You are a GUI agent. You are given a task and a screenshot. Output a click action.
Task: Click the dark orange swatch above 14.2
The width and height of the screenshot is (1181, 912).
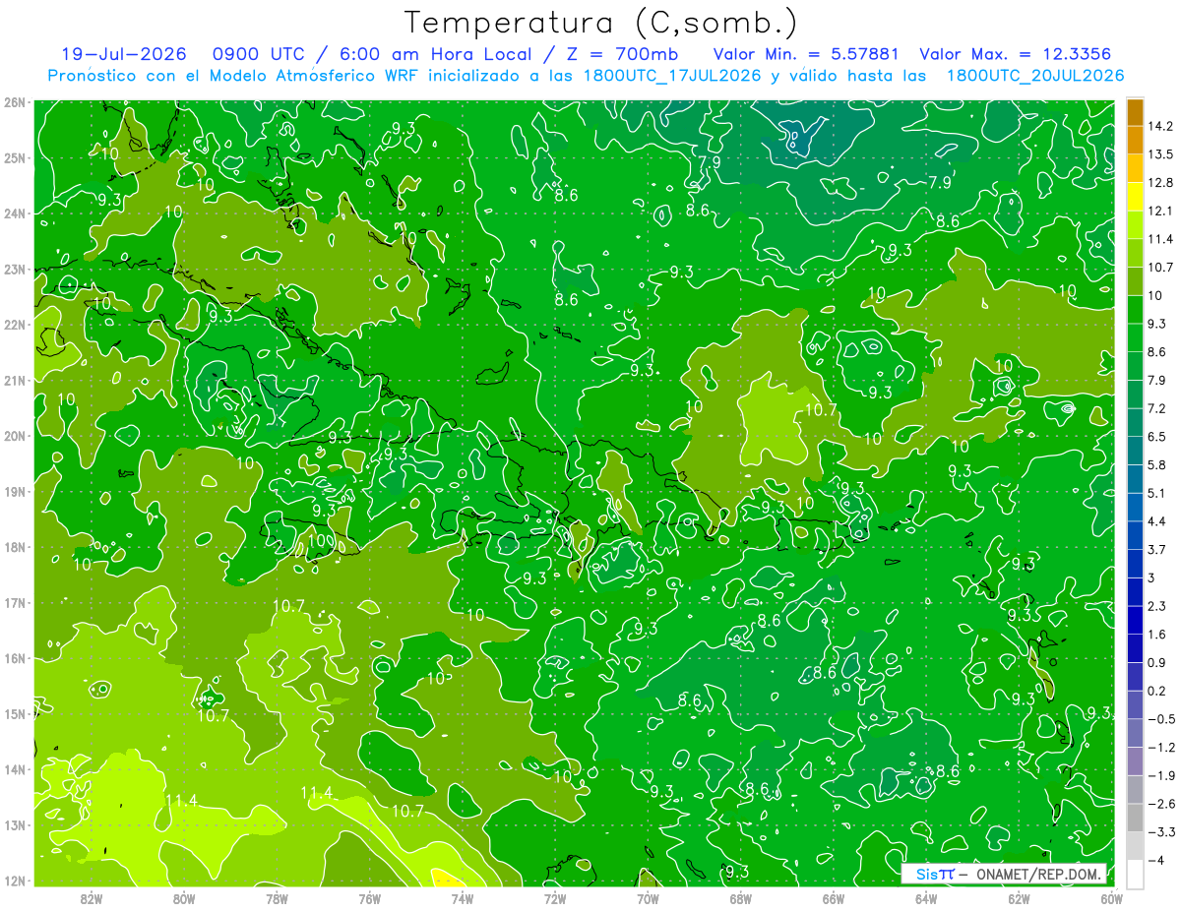click(x=1135, y=112)
